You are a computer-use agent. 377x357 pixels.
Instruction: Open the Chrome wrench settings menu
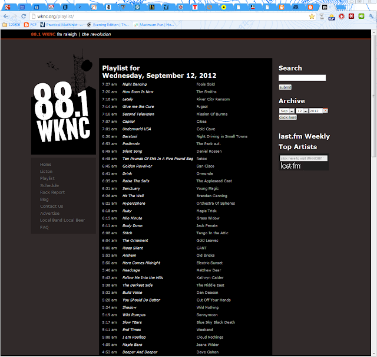point(371,17)
